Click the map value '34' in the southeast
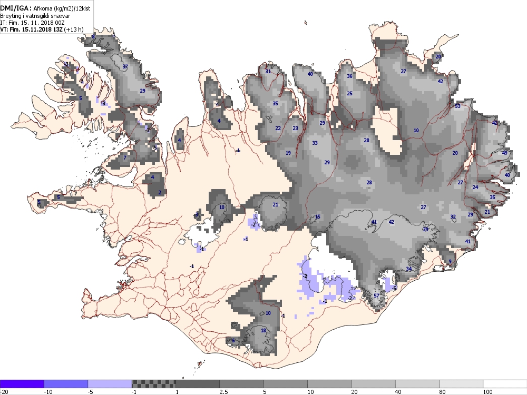This screenshot has width=527, height=395. coord(409,269)
